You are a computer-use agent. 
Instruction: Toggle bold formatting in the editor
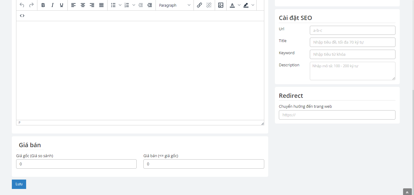point(43,5)
